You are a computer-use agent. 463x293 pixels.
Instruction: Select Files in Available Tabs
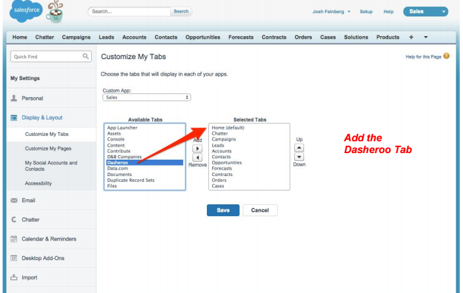pos(112,186)
